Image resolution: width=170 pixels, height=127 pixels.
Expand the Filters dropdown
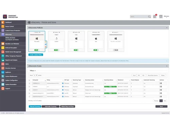[33, 71]
